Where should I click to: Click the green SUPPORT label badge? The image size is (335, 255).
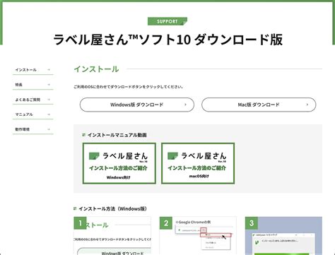pyautogui.click(x=167, y=21)
